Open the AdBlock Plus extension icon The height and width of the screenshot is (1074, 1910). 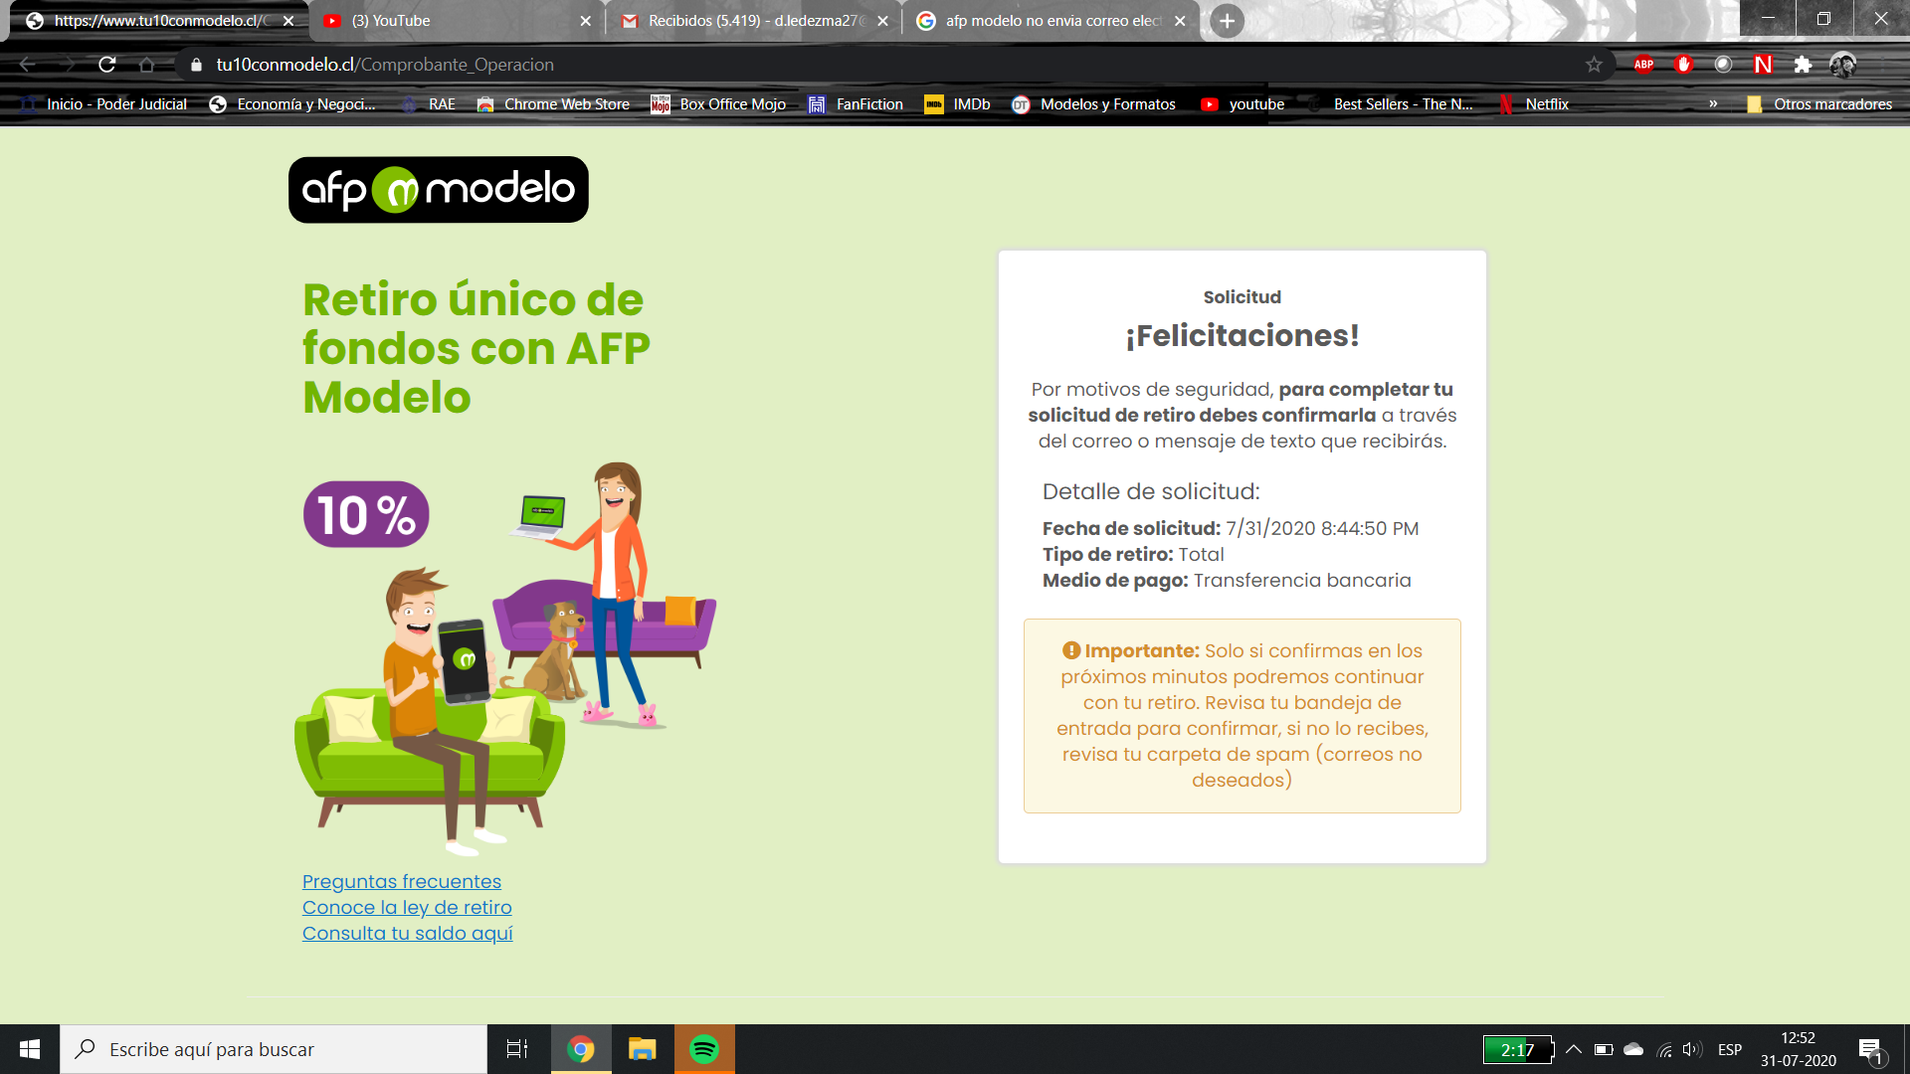[1643, 65]
